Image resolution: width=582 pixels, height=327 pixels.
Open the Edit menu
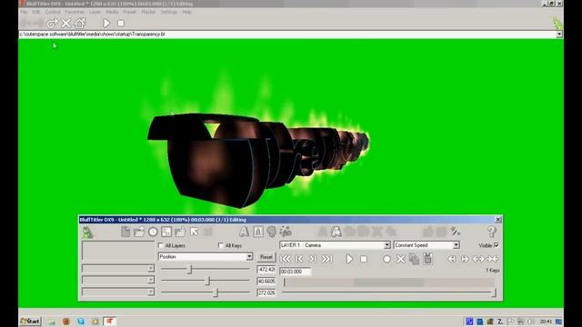(35, 12)
